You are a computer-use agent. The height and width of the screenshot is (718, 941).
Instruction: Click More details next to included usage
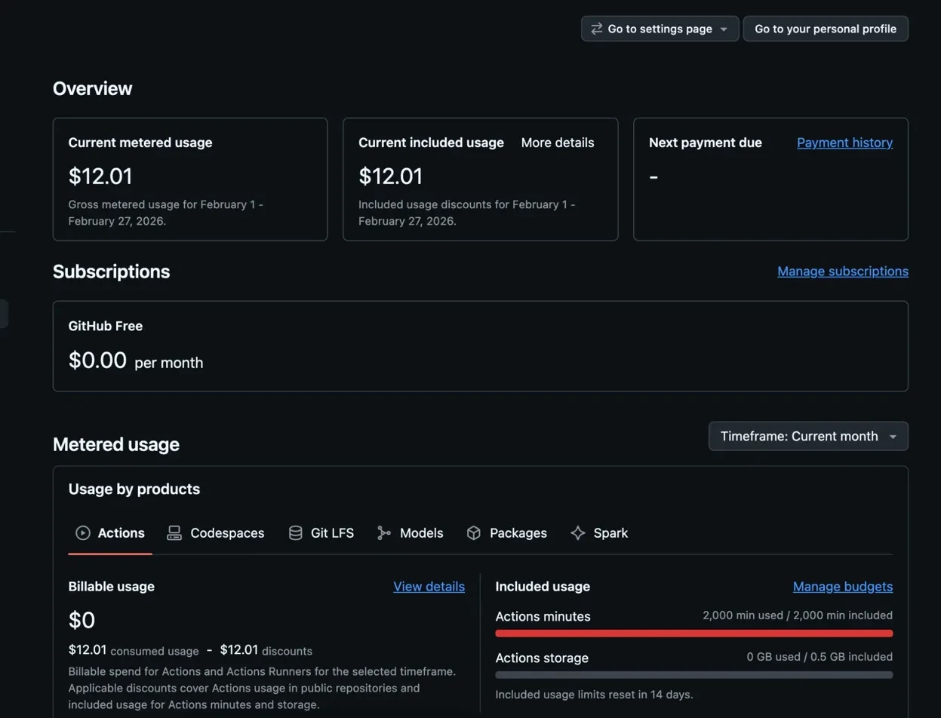(x=558, y=142)
